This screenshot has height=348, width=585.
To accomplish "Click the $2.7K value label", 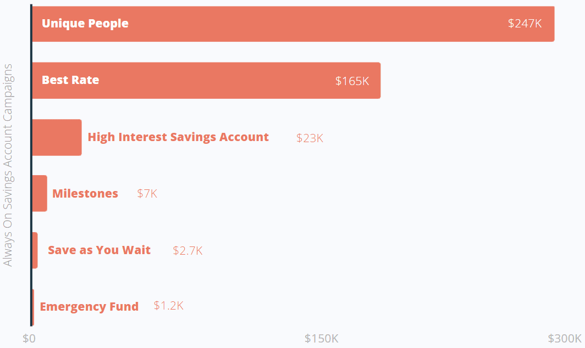I will 187,250.
